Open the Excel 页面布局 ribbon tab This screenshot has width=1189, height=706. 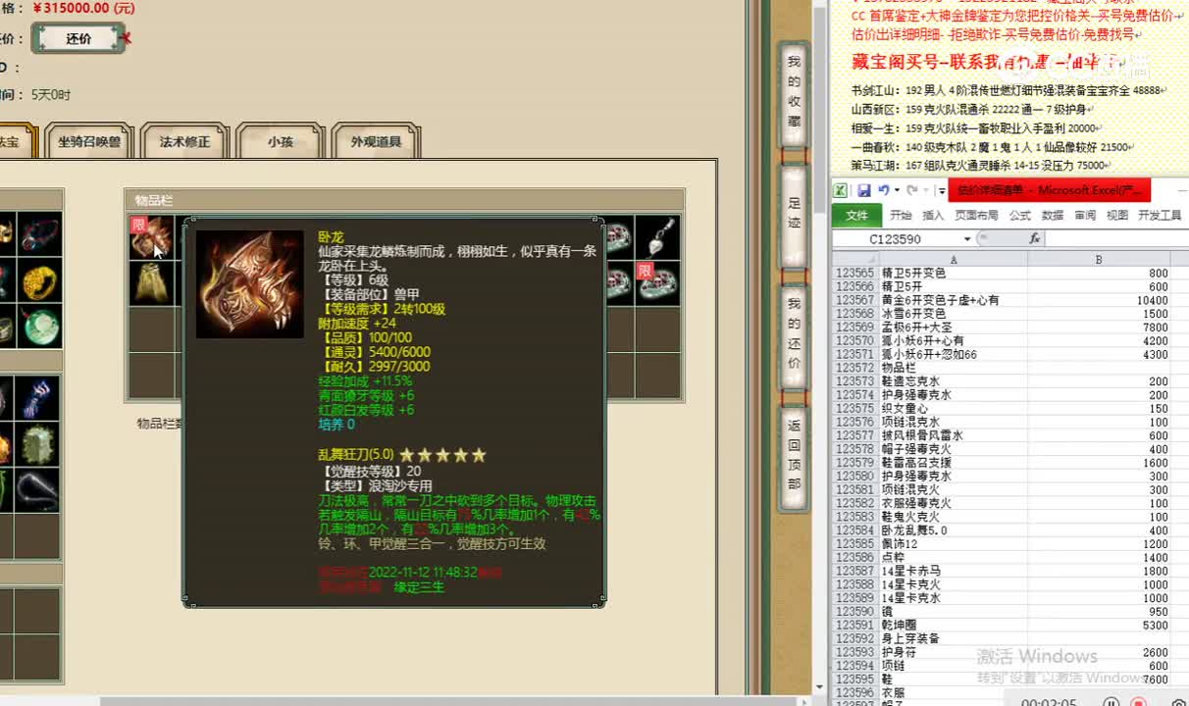pyautogui.click(x=976, y=215)
